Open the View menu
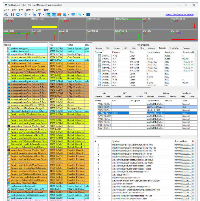This screenshot has height=201, width=200. (14, 10)
